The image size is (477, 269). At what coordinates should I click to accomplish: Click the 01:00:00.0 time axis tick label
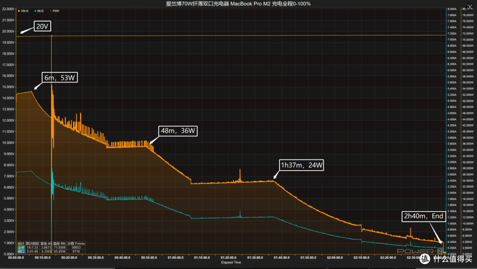[175, 258]
